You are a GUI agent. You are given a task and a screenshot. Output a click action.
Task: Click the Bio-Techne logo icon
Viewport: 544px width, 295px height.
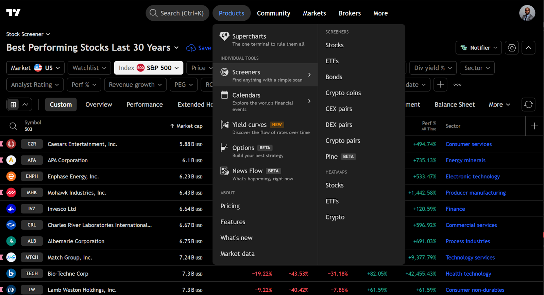[11, 273]
